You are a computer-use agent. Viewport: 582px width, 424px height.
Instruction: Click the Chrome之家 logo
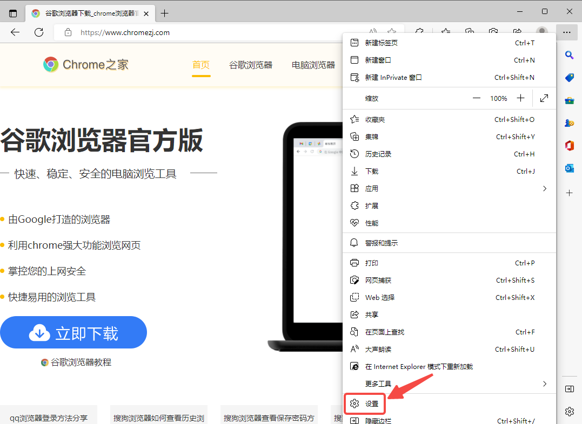point(86,65)
